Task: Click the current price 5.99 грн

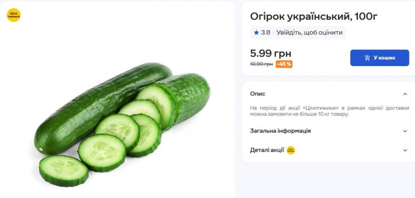Action: click(x=270, y=54)
